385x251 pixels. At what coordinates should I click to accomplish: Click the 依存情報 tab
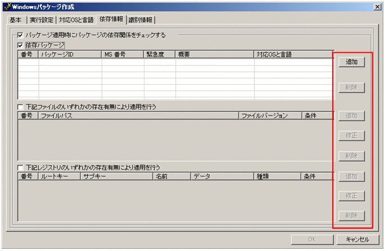click(111, 19)
